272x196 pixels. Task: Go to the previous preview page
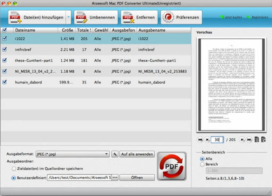207,140
